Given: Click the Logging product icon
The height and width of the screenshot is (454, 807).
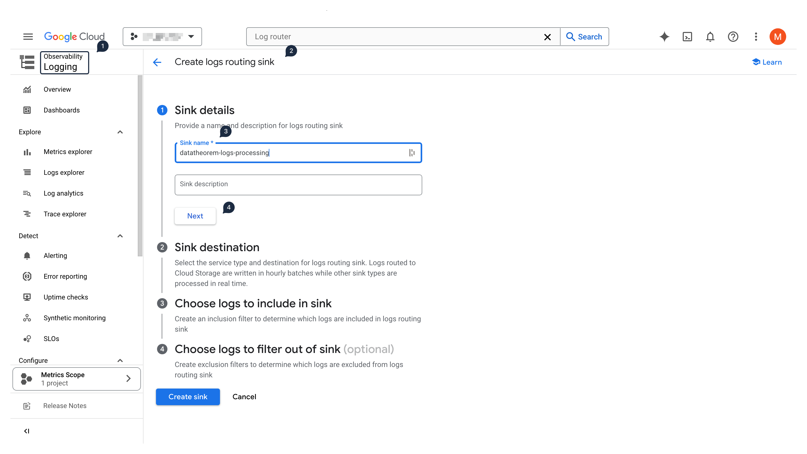Looking at the screenshot, I should coord(27,62).
